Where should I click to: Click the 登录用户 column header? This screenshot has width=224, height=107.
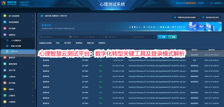(x=194, y=50)
